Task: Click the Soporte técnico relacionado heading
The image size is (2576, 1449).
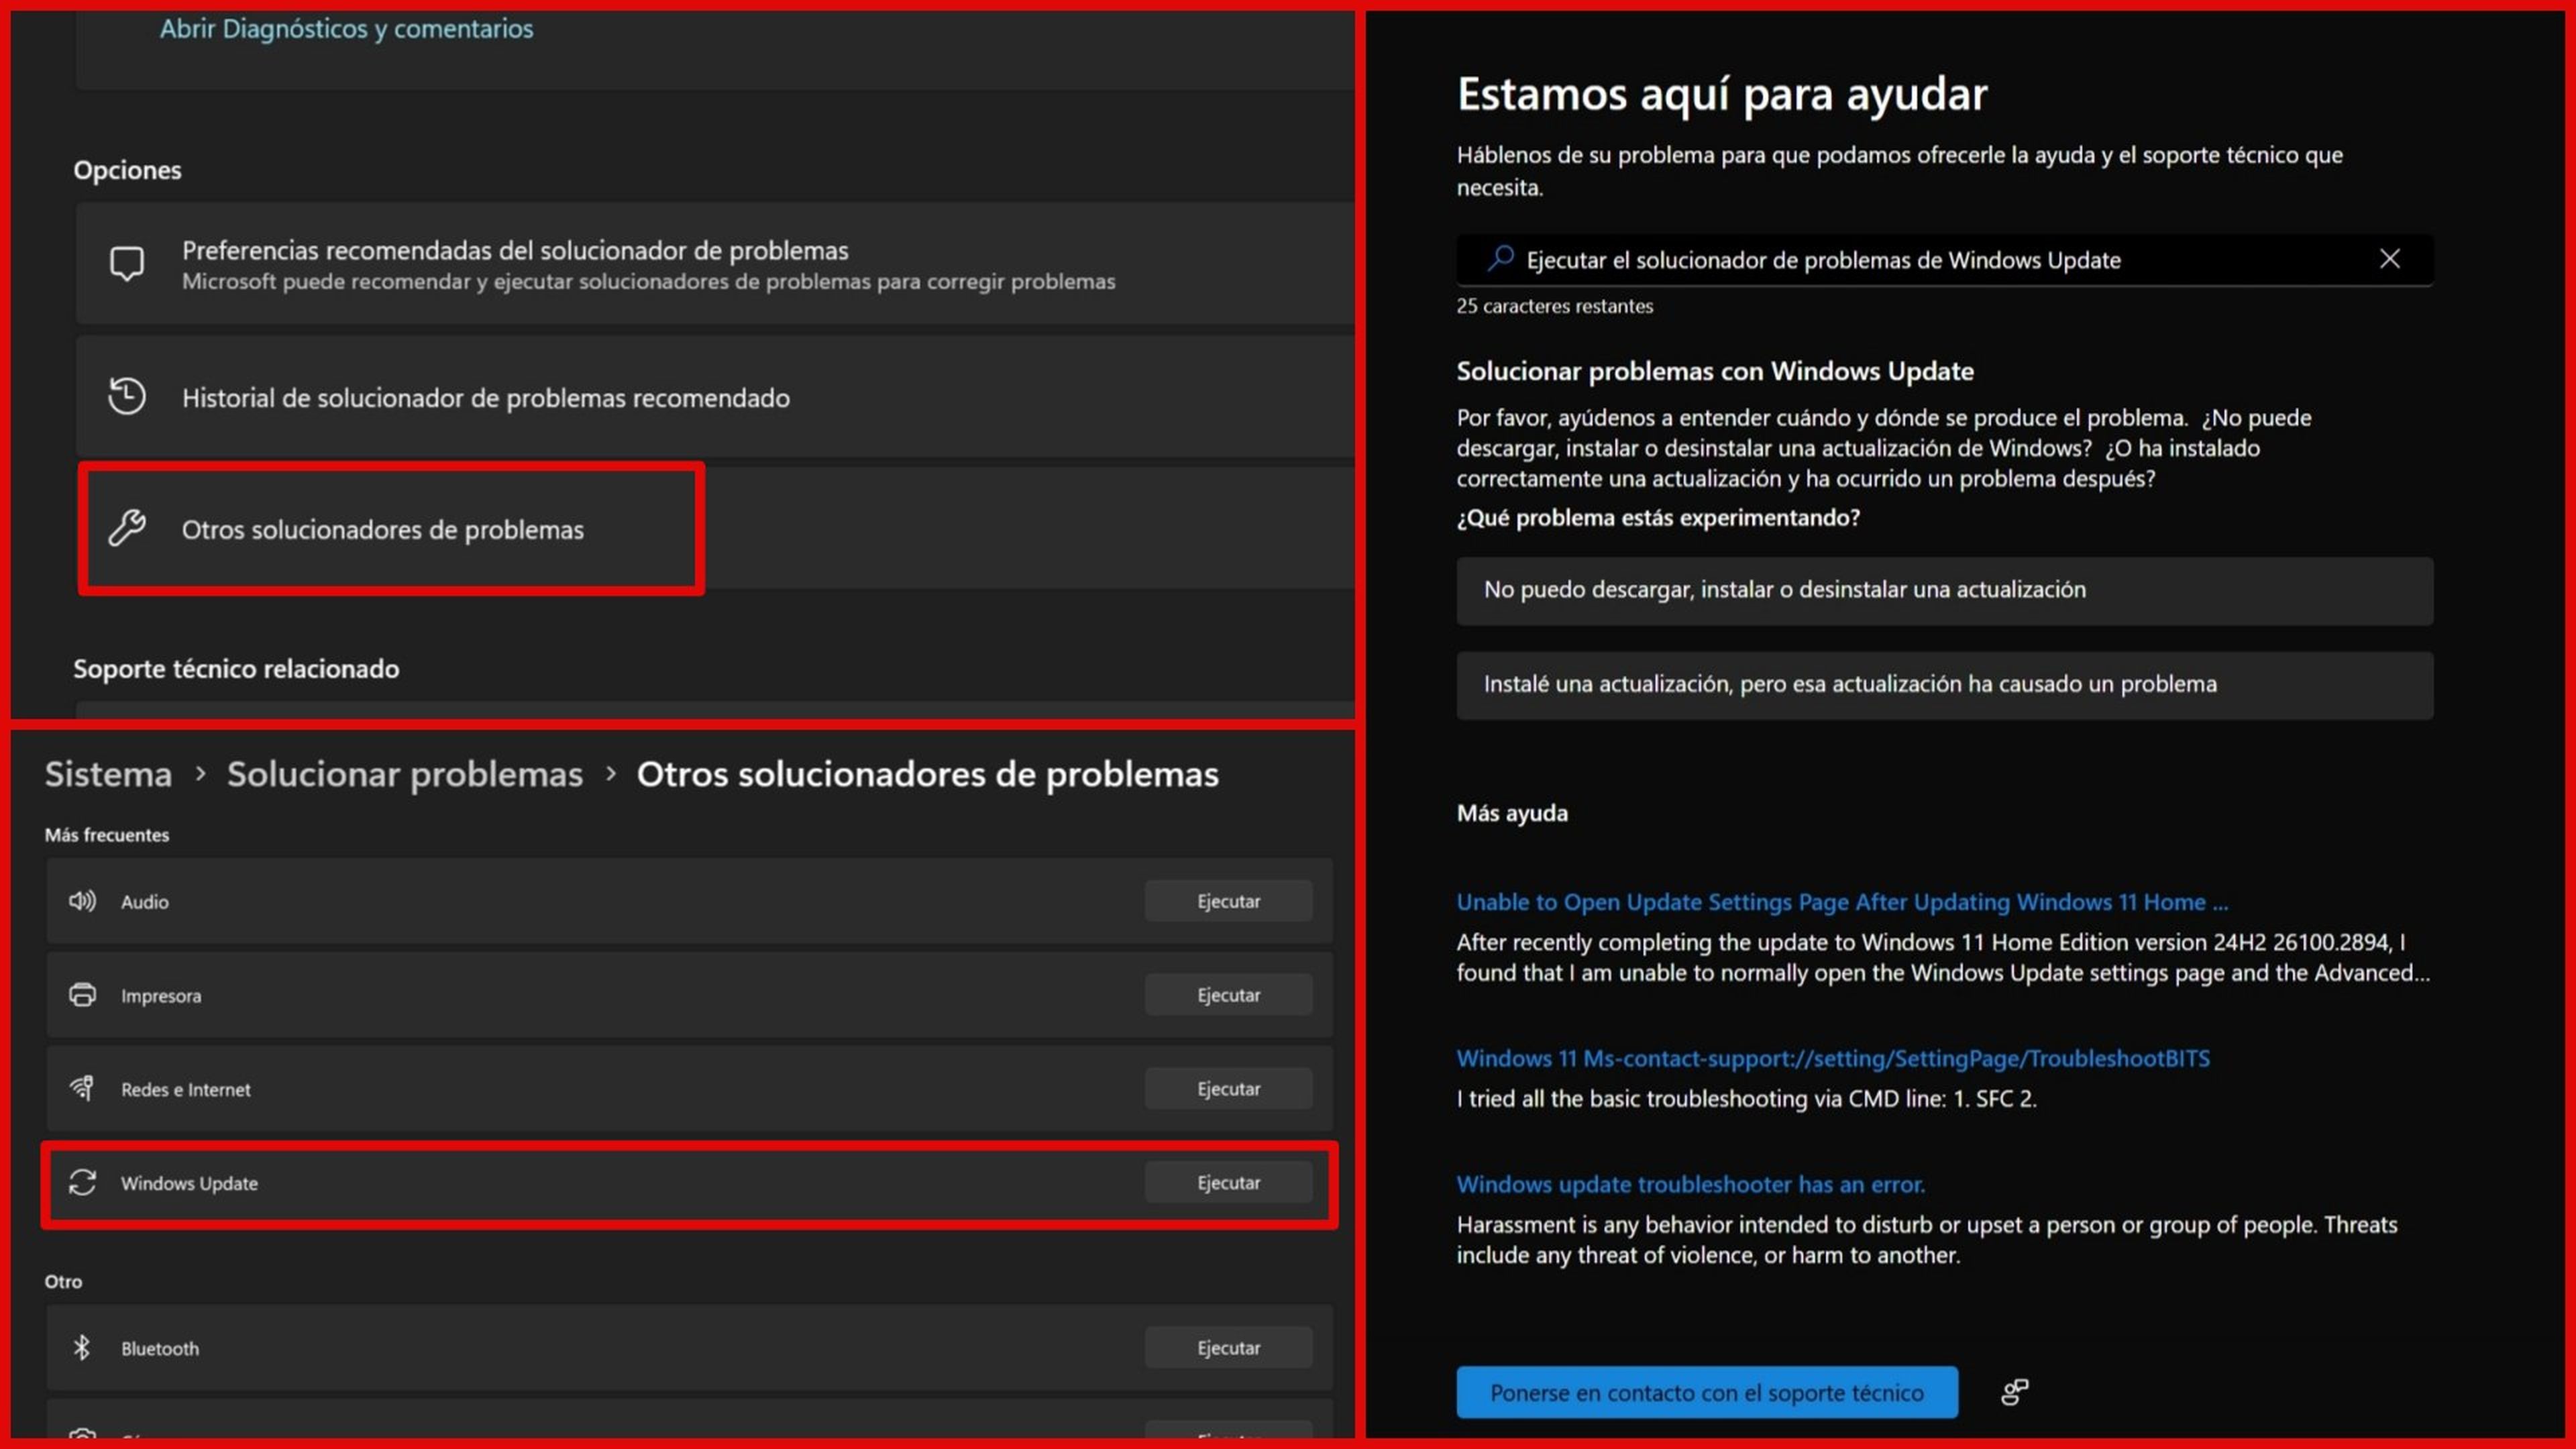Action: click(x=236, y=668)
